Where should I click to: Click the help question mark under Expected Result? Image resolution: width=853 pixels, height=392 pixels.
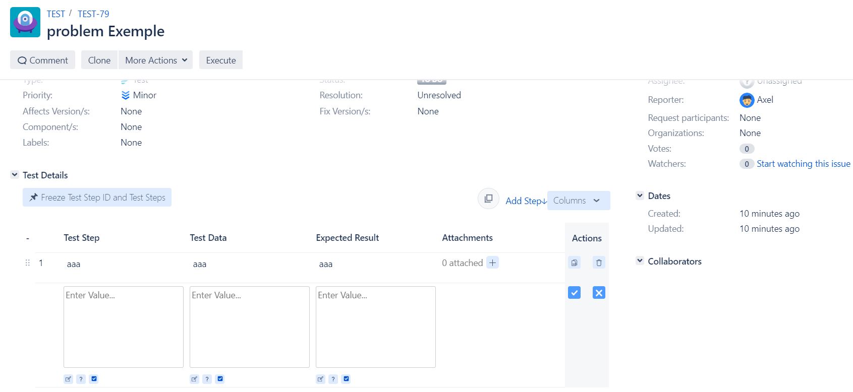[333, 379]
